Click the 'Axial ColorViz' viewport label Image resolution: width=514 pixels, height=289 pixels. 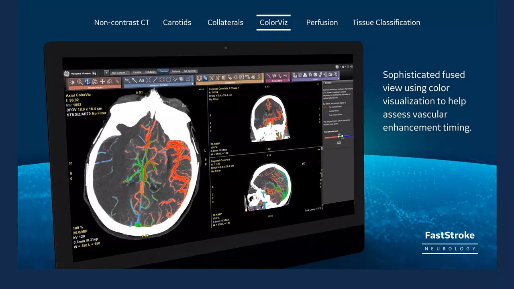click(78, 96)
